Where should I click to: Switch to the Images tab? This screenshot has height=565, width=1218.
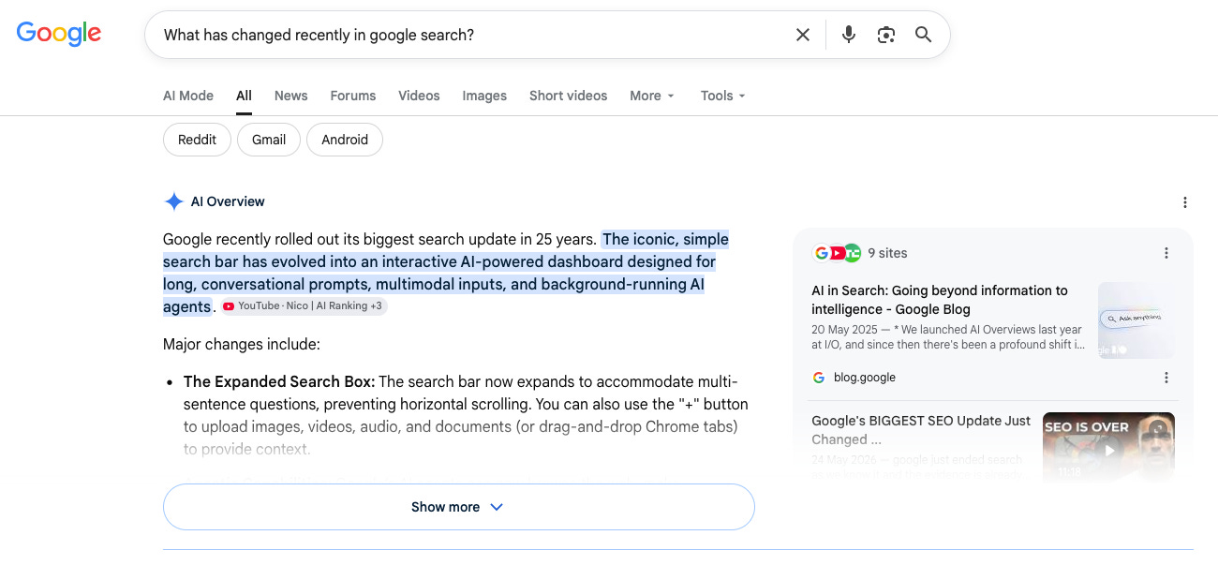click(484, 96)
